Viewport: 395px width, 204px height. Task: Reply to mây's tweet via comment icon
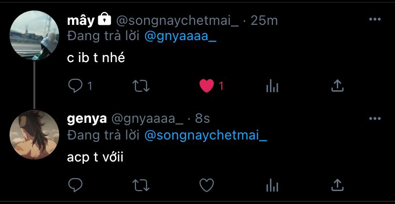pyautogui.click(x=76, y=86)
